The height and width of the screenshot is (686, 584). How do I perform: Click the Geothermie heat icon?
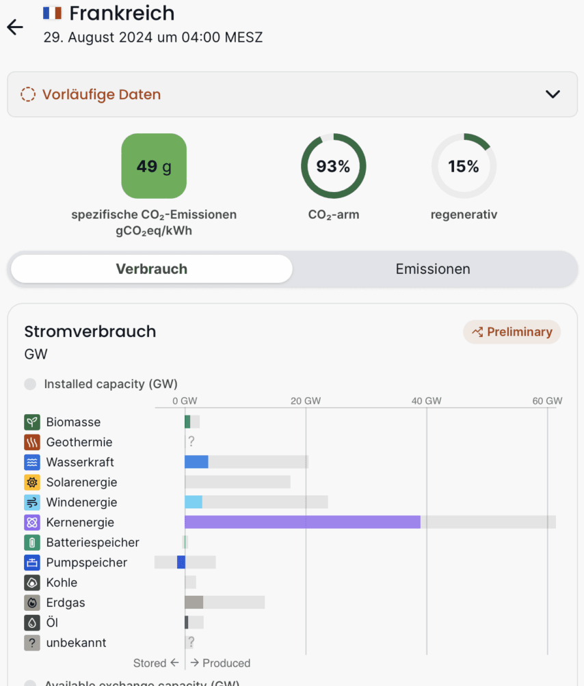(x=32, y=442)
